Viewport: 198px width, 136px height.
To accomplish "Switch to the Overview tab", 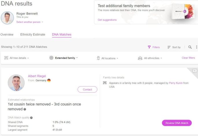I will coord(7,35).
